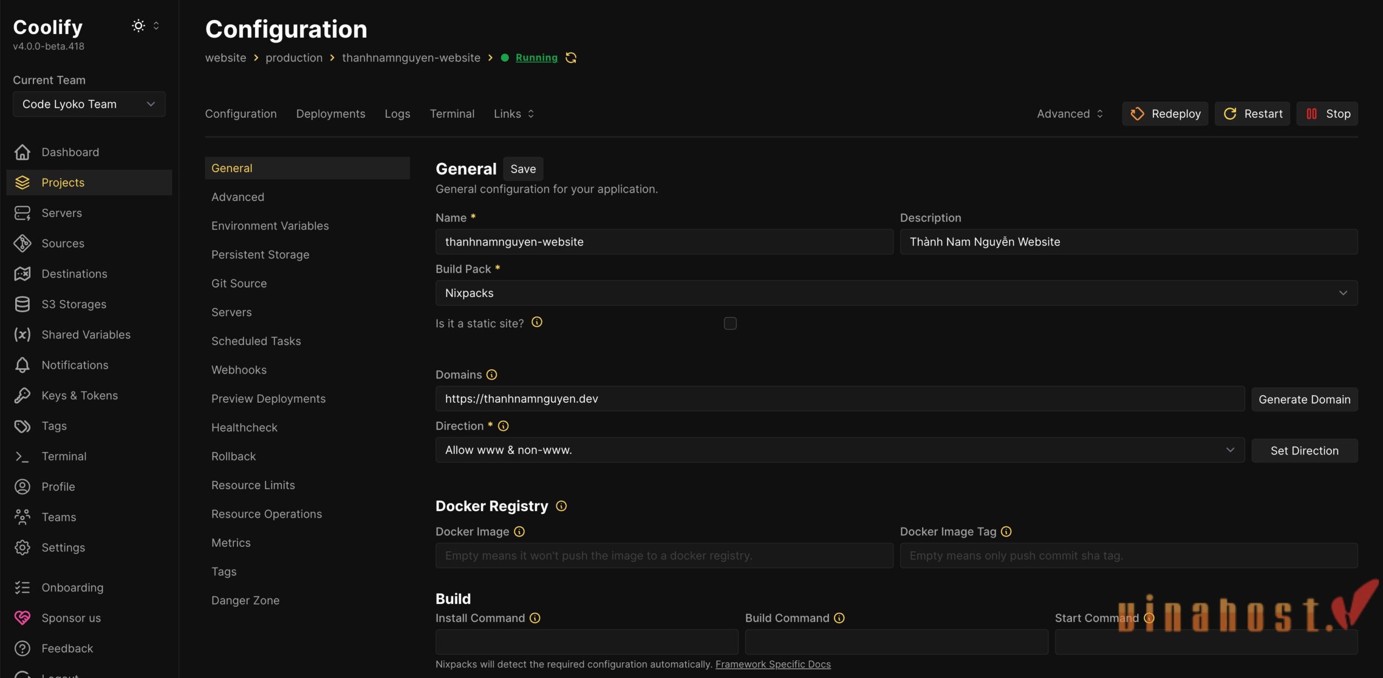Click the info icon beside Docker Image label
Screen dimensions: 1383x678
pos(519,532)
